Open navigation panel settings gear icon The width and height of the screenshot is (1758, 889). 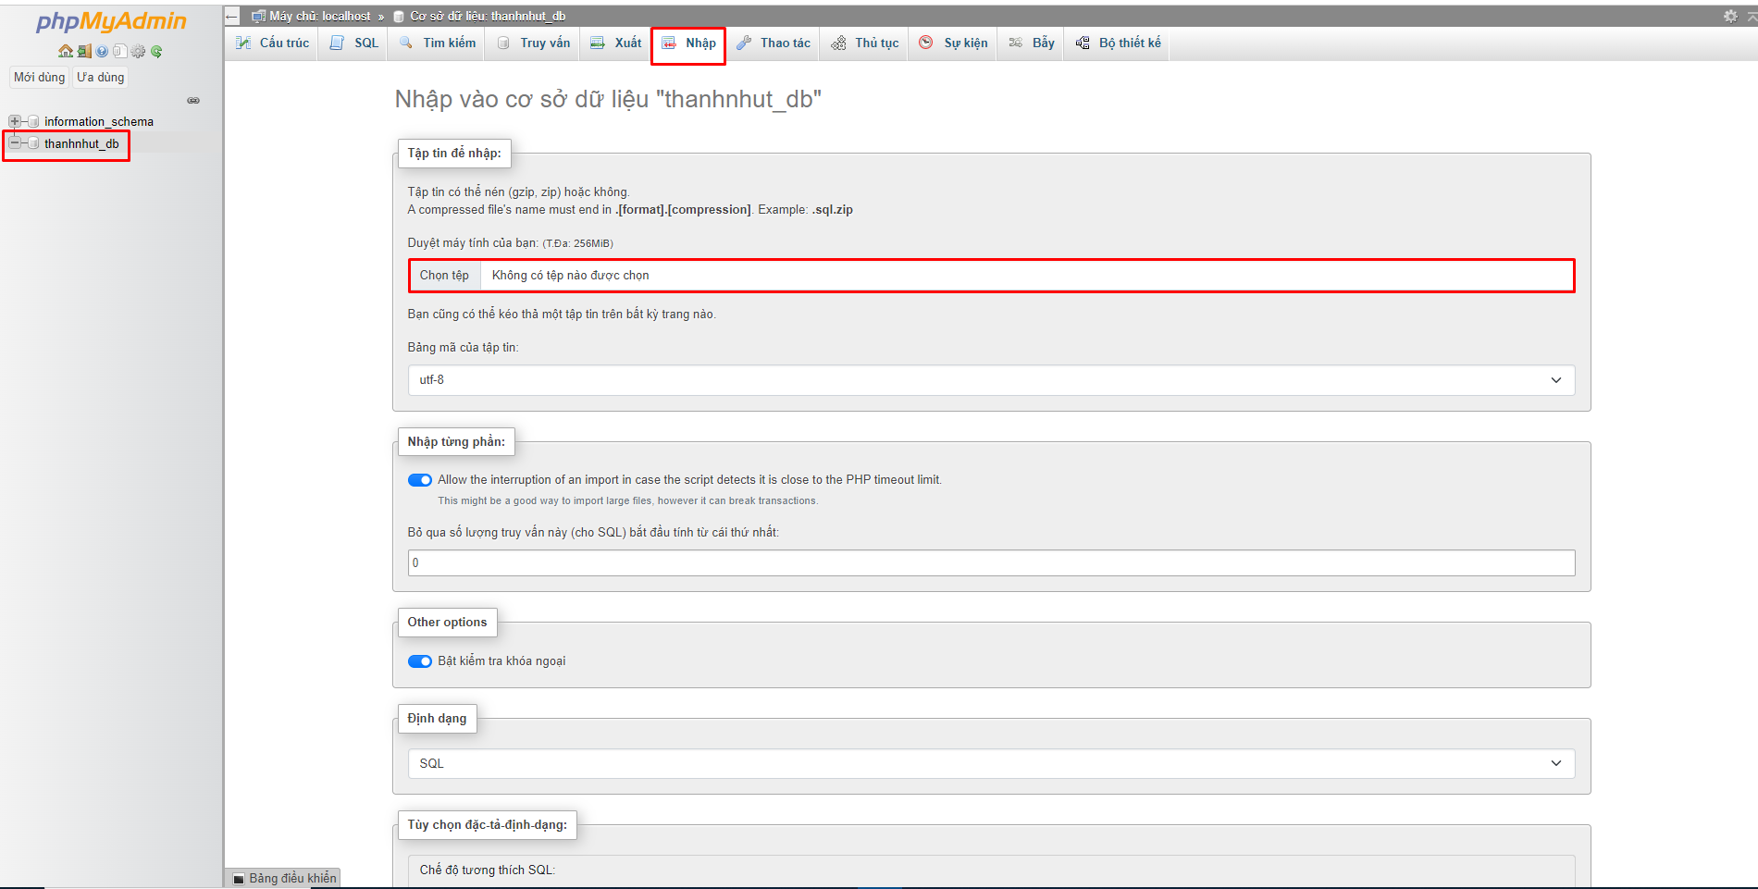(x=138, y=52)
